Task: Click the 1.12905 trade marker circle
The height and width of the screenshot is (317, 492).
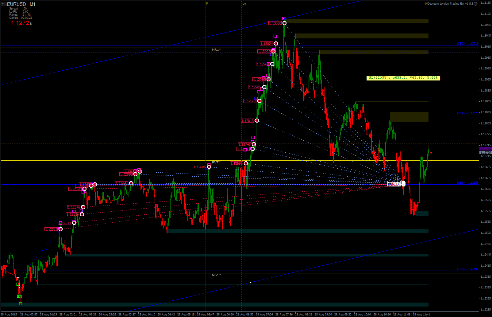Action: [x=264, y=87]
